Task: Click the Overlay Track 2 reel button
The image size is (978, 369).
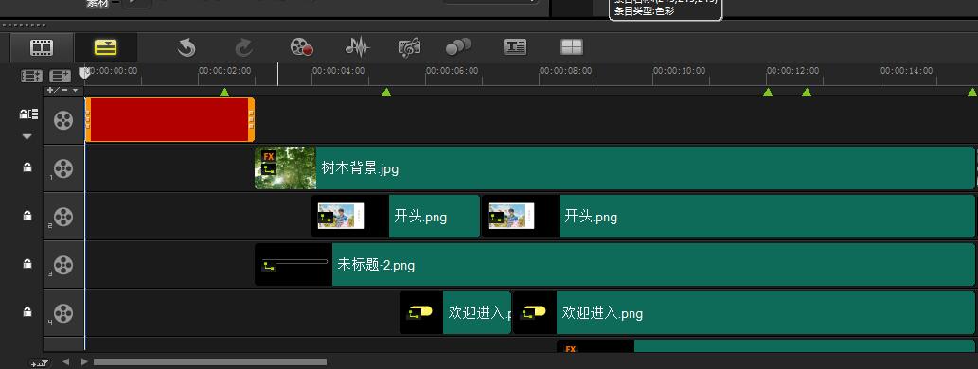Action: click(63, 217)
